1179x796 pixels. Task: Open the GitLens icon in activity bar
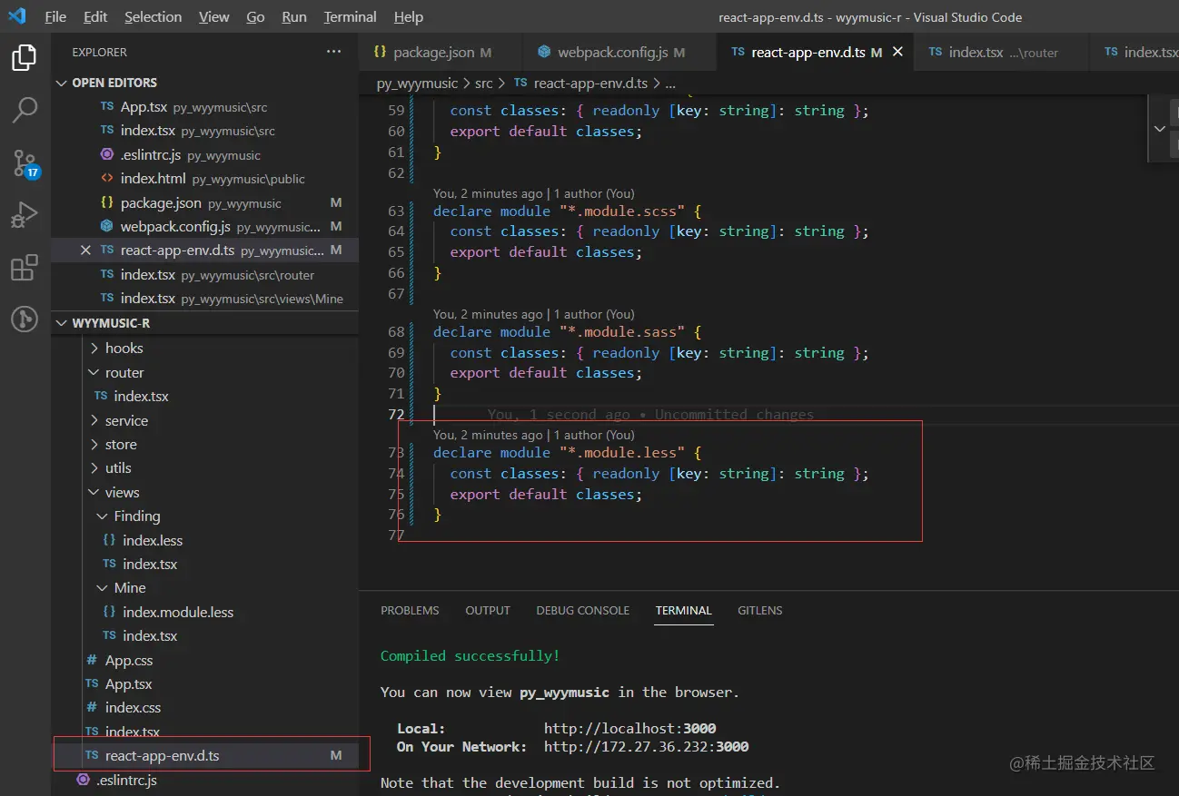pos(25,319)
